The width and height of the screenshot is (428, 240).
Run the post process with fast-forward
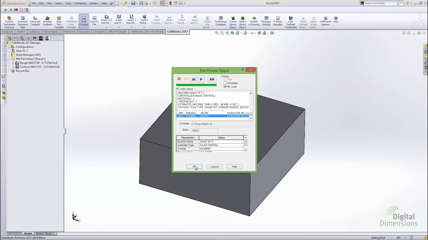pos(212,79)
